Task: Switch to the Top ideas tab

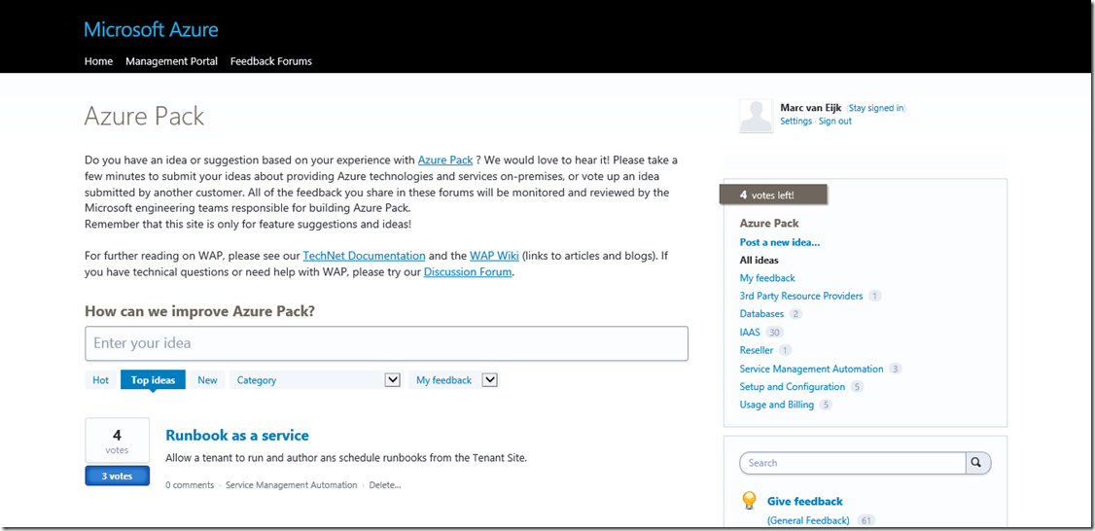Action: point(153,380)
